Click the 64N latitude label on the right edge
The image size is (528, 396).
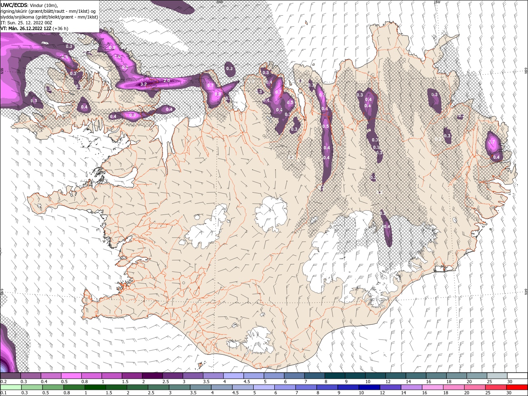pos(526,292)
